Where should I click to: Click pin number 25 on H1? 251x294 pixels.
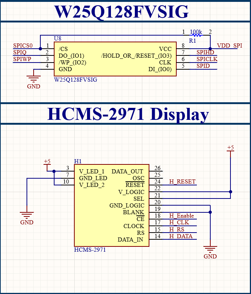point(158,175)
